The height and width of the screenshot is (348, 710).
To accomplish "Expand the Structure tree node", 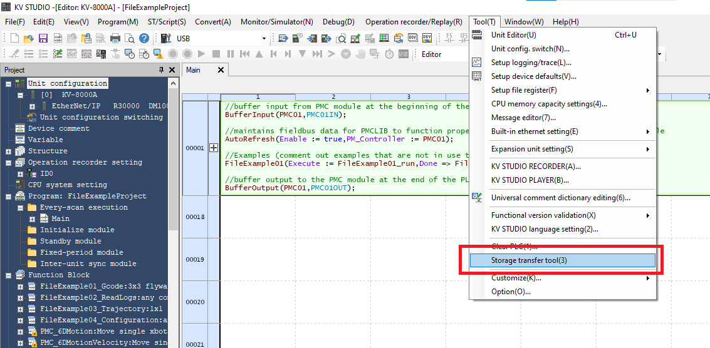I will pyautogui.click(x=9, y=151).
